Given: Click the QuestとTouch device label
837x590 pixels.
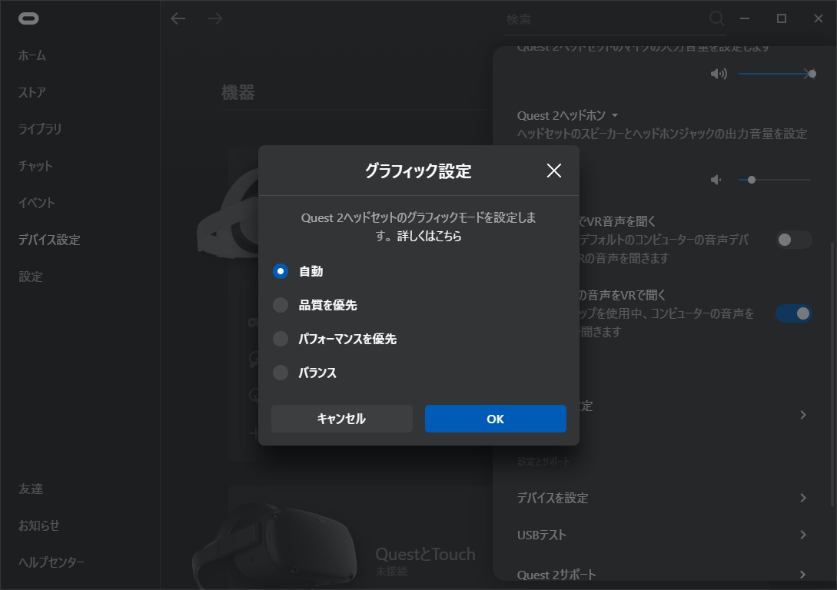Looking at the screenshot, I should 426,554.
